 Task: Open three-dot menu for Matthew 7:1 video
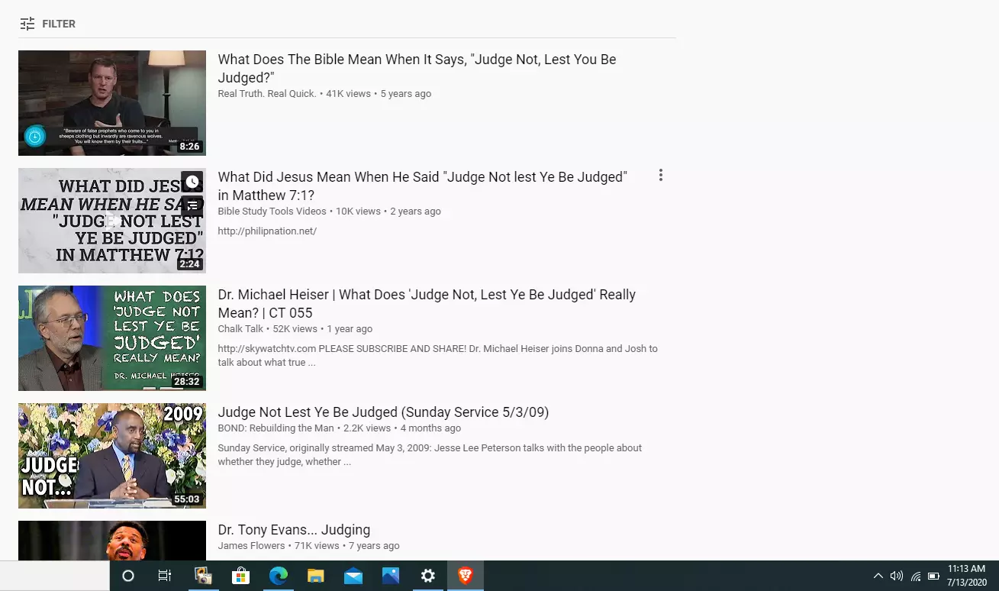pyautogui.click(x=660, y=176)
